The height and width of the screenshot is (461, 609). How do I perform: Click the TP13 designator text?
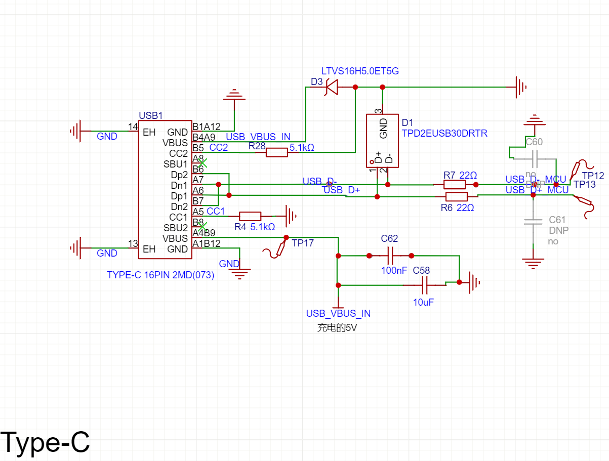click(585, 185)
